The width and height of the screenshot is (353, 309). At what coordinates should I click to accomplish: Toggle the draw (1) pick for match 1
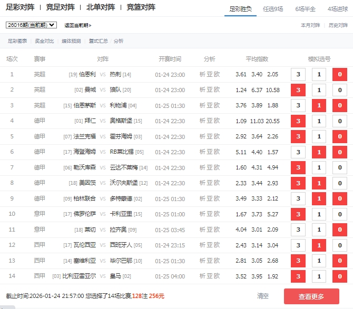(x=319, y=75)
